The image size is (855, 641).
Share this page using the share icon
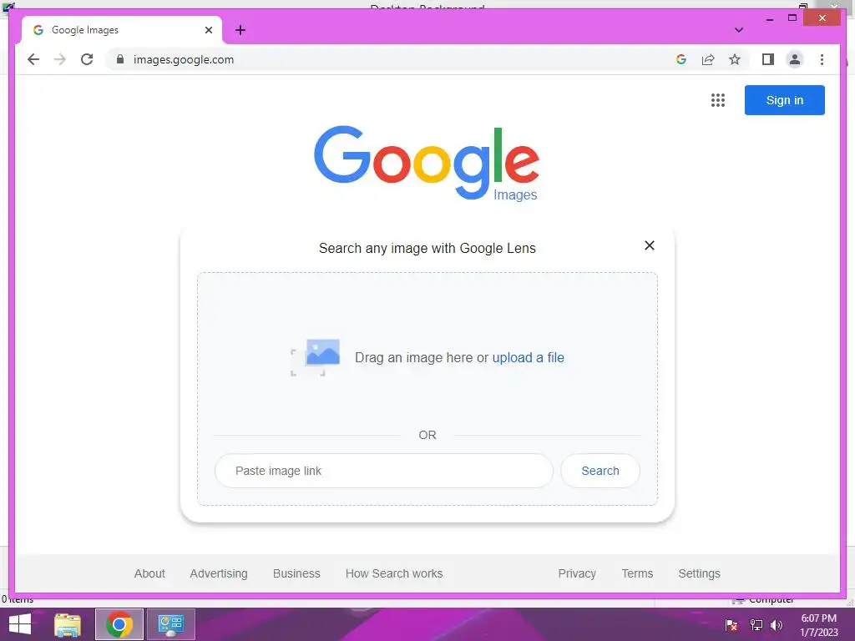click(x=708, y=59)
